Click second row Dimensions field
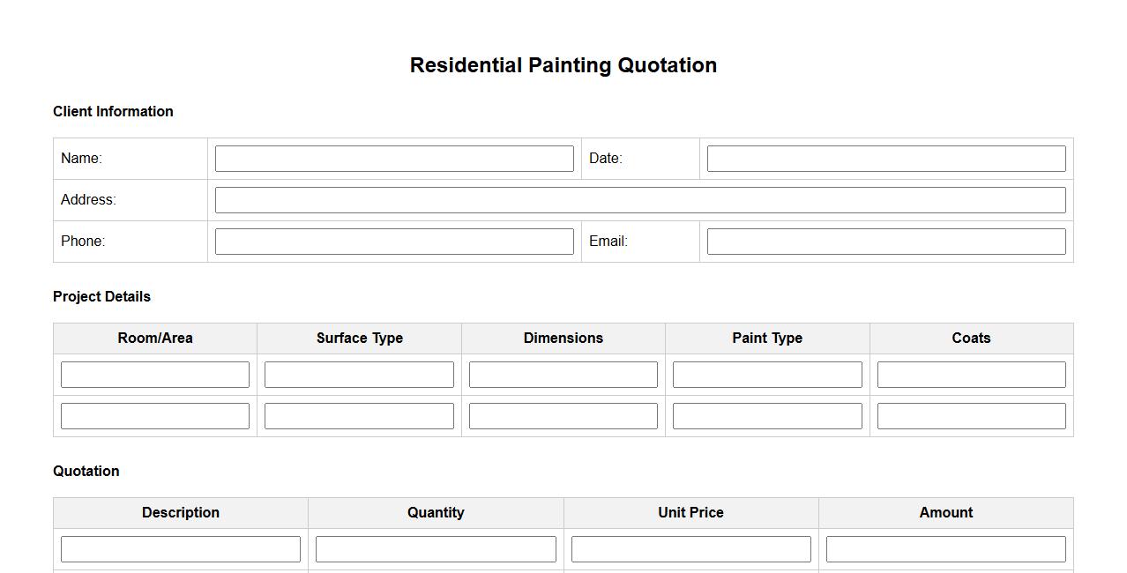The width and height of the screenshot is (1127, 573). [563, 416]
